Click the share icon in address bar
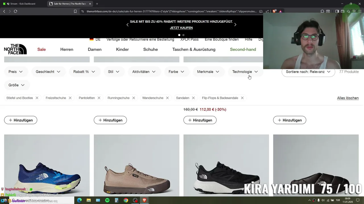 267,11
